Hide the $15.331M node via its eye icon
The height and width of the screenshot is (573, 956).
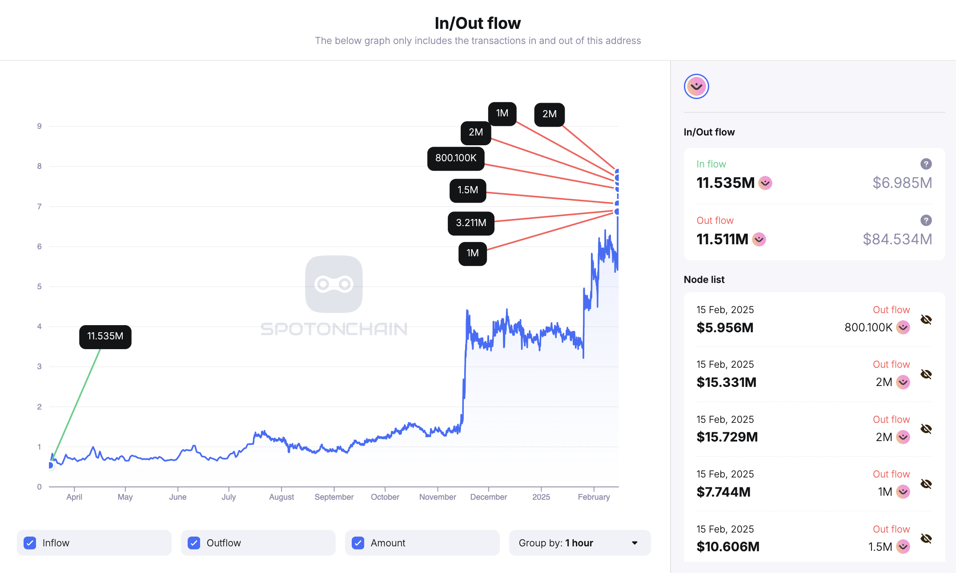(926, 374)
